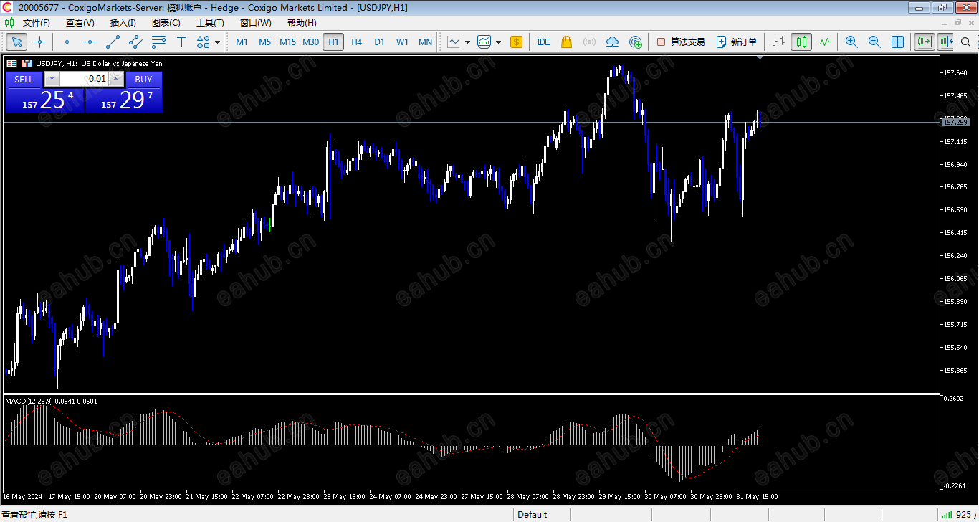Switch to M1 timeframe
This screenshot has width=979, height=522.
[242, 42]
